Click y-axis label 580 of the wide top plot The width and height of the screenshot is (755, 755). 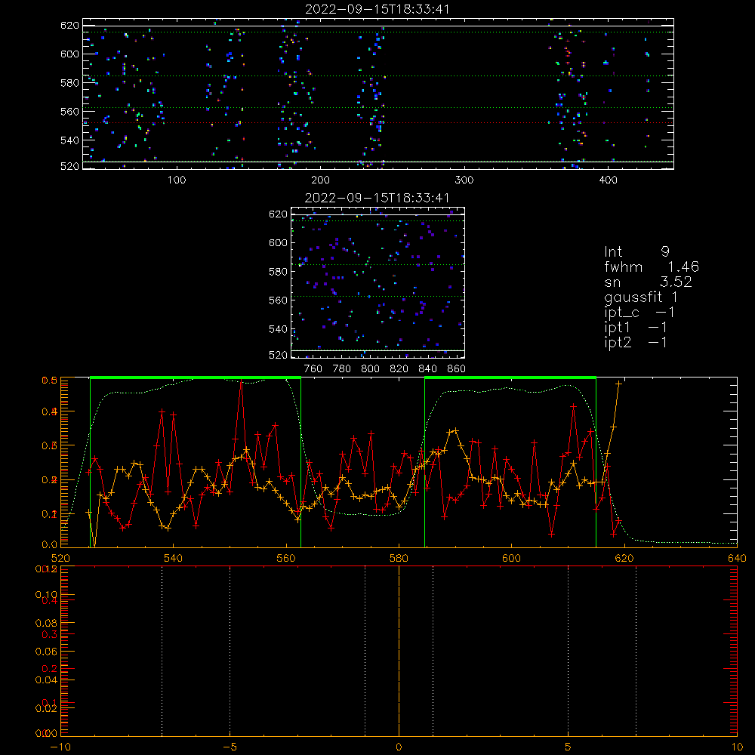[x=69, y=83]
